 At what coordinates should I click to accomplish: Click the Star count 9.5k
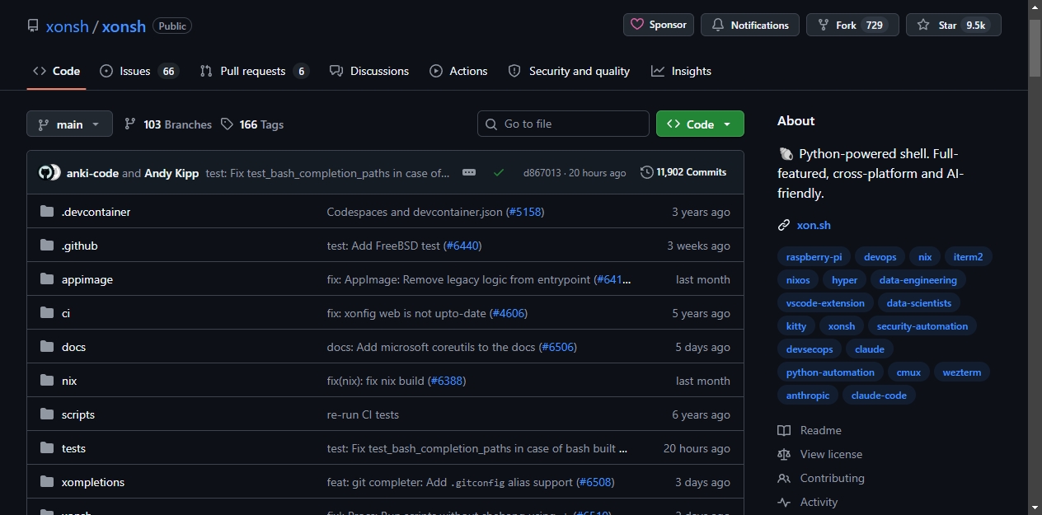point(975,25)
